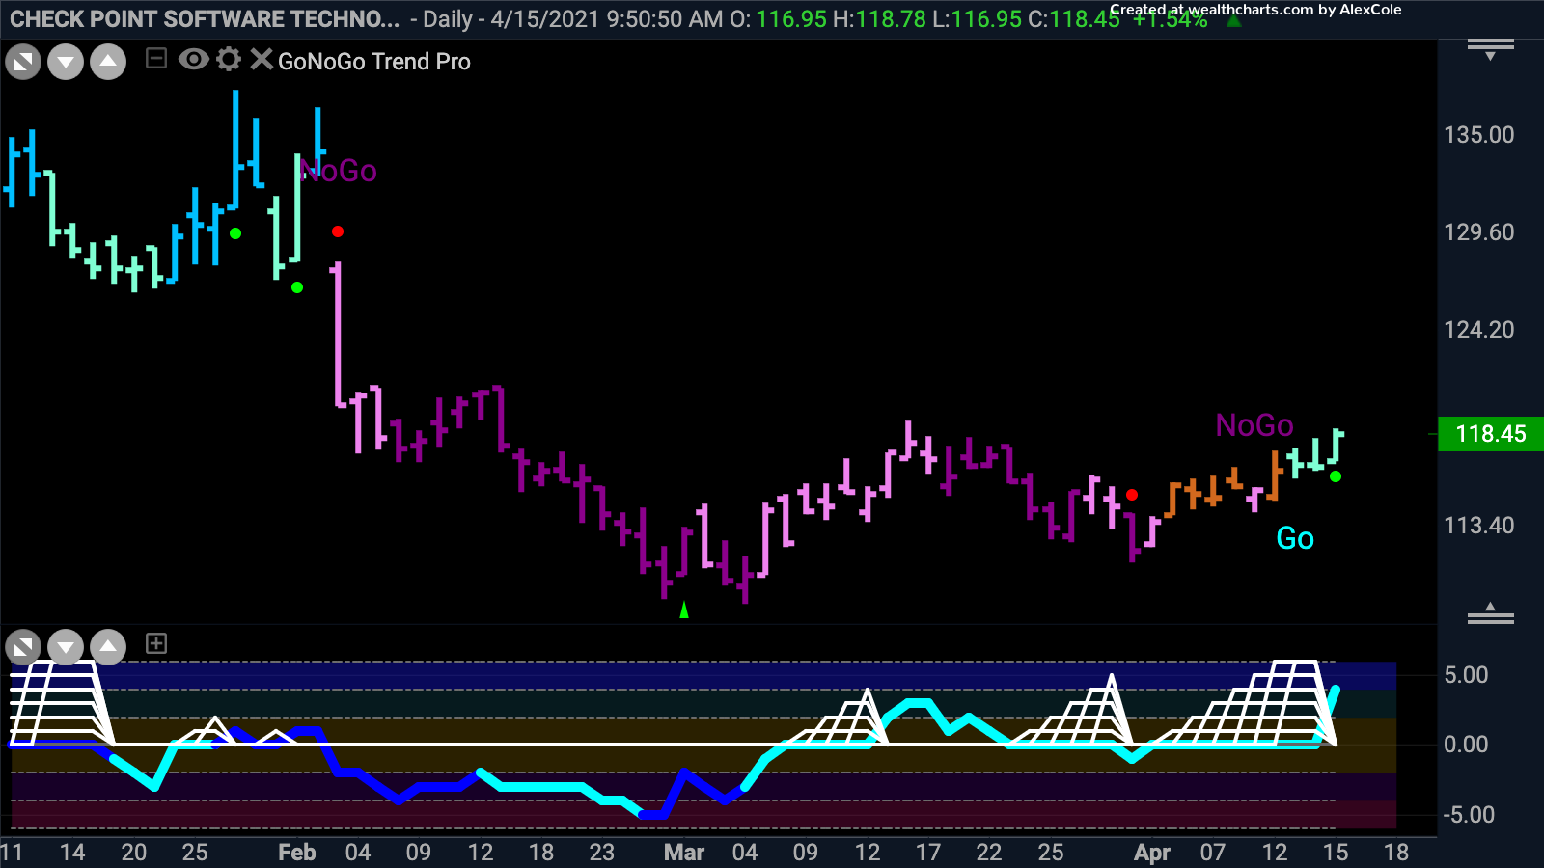This screenshot has height=868, width=1544.
Task: Click the cyan Go label near April
Action: pyautogui.click(x=1295, y=538)
